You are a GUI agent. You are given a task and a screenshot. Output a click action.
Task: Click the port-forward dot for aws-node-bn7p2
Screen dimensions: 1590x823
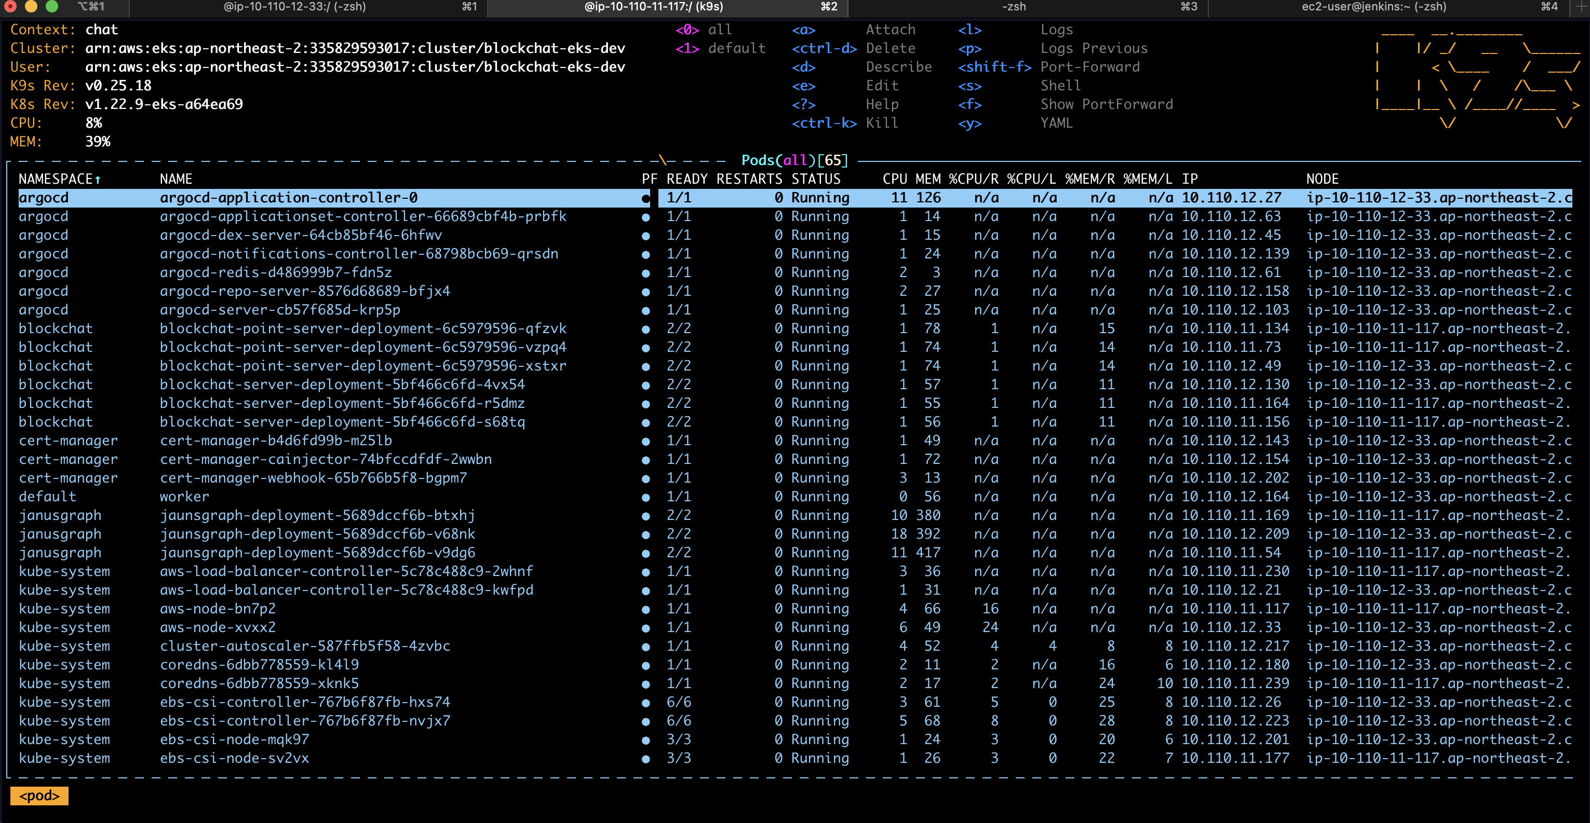tap(645, 610)
